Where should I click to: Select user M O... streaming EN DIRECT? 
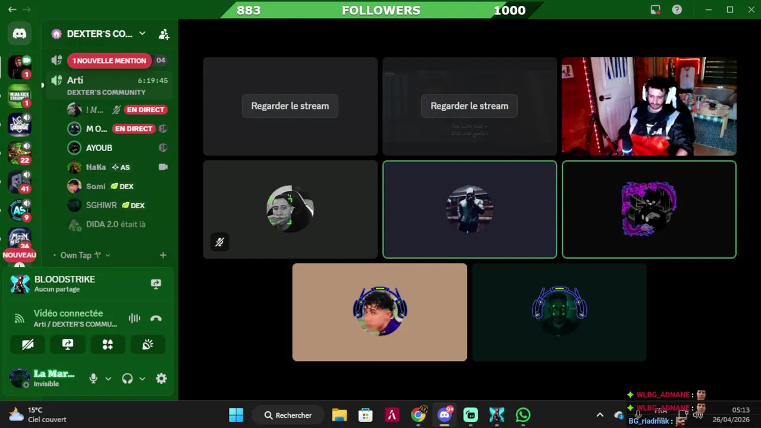click(117, 128)
